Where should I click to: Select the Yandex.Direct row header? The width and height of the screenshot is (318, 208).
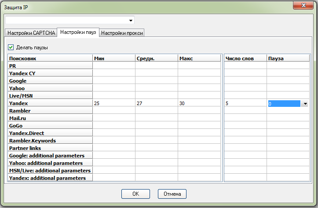pos(50,133)
